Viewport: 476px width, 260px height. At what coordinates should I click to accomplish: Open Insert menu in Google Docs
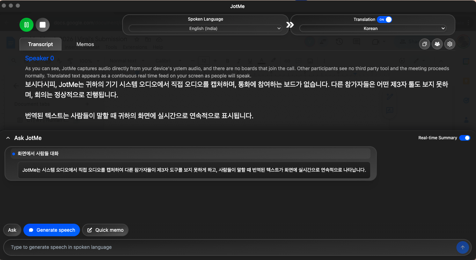point(72,47)
